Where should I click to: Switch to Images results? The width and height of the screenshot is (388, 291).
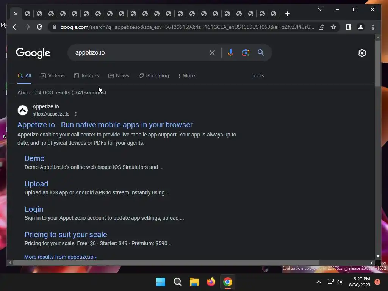(x=86, y=76)
